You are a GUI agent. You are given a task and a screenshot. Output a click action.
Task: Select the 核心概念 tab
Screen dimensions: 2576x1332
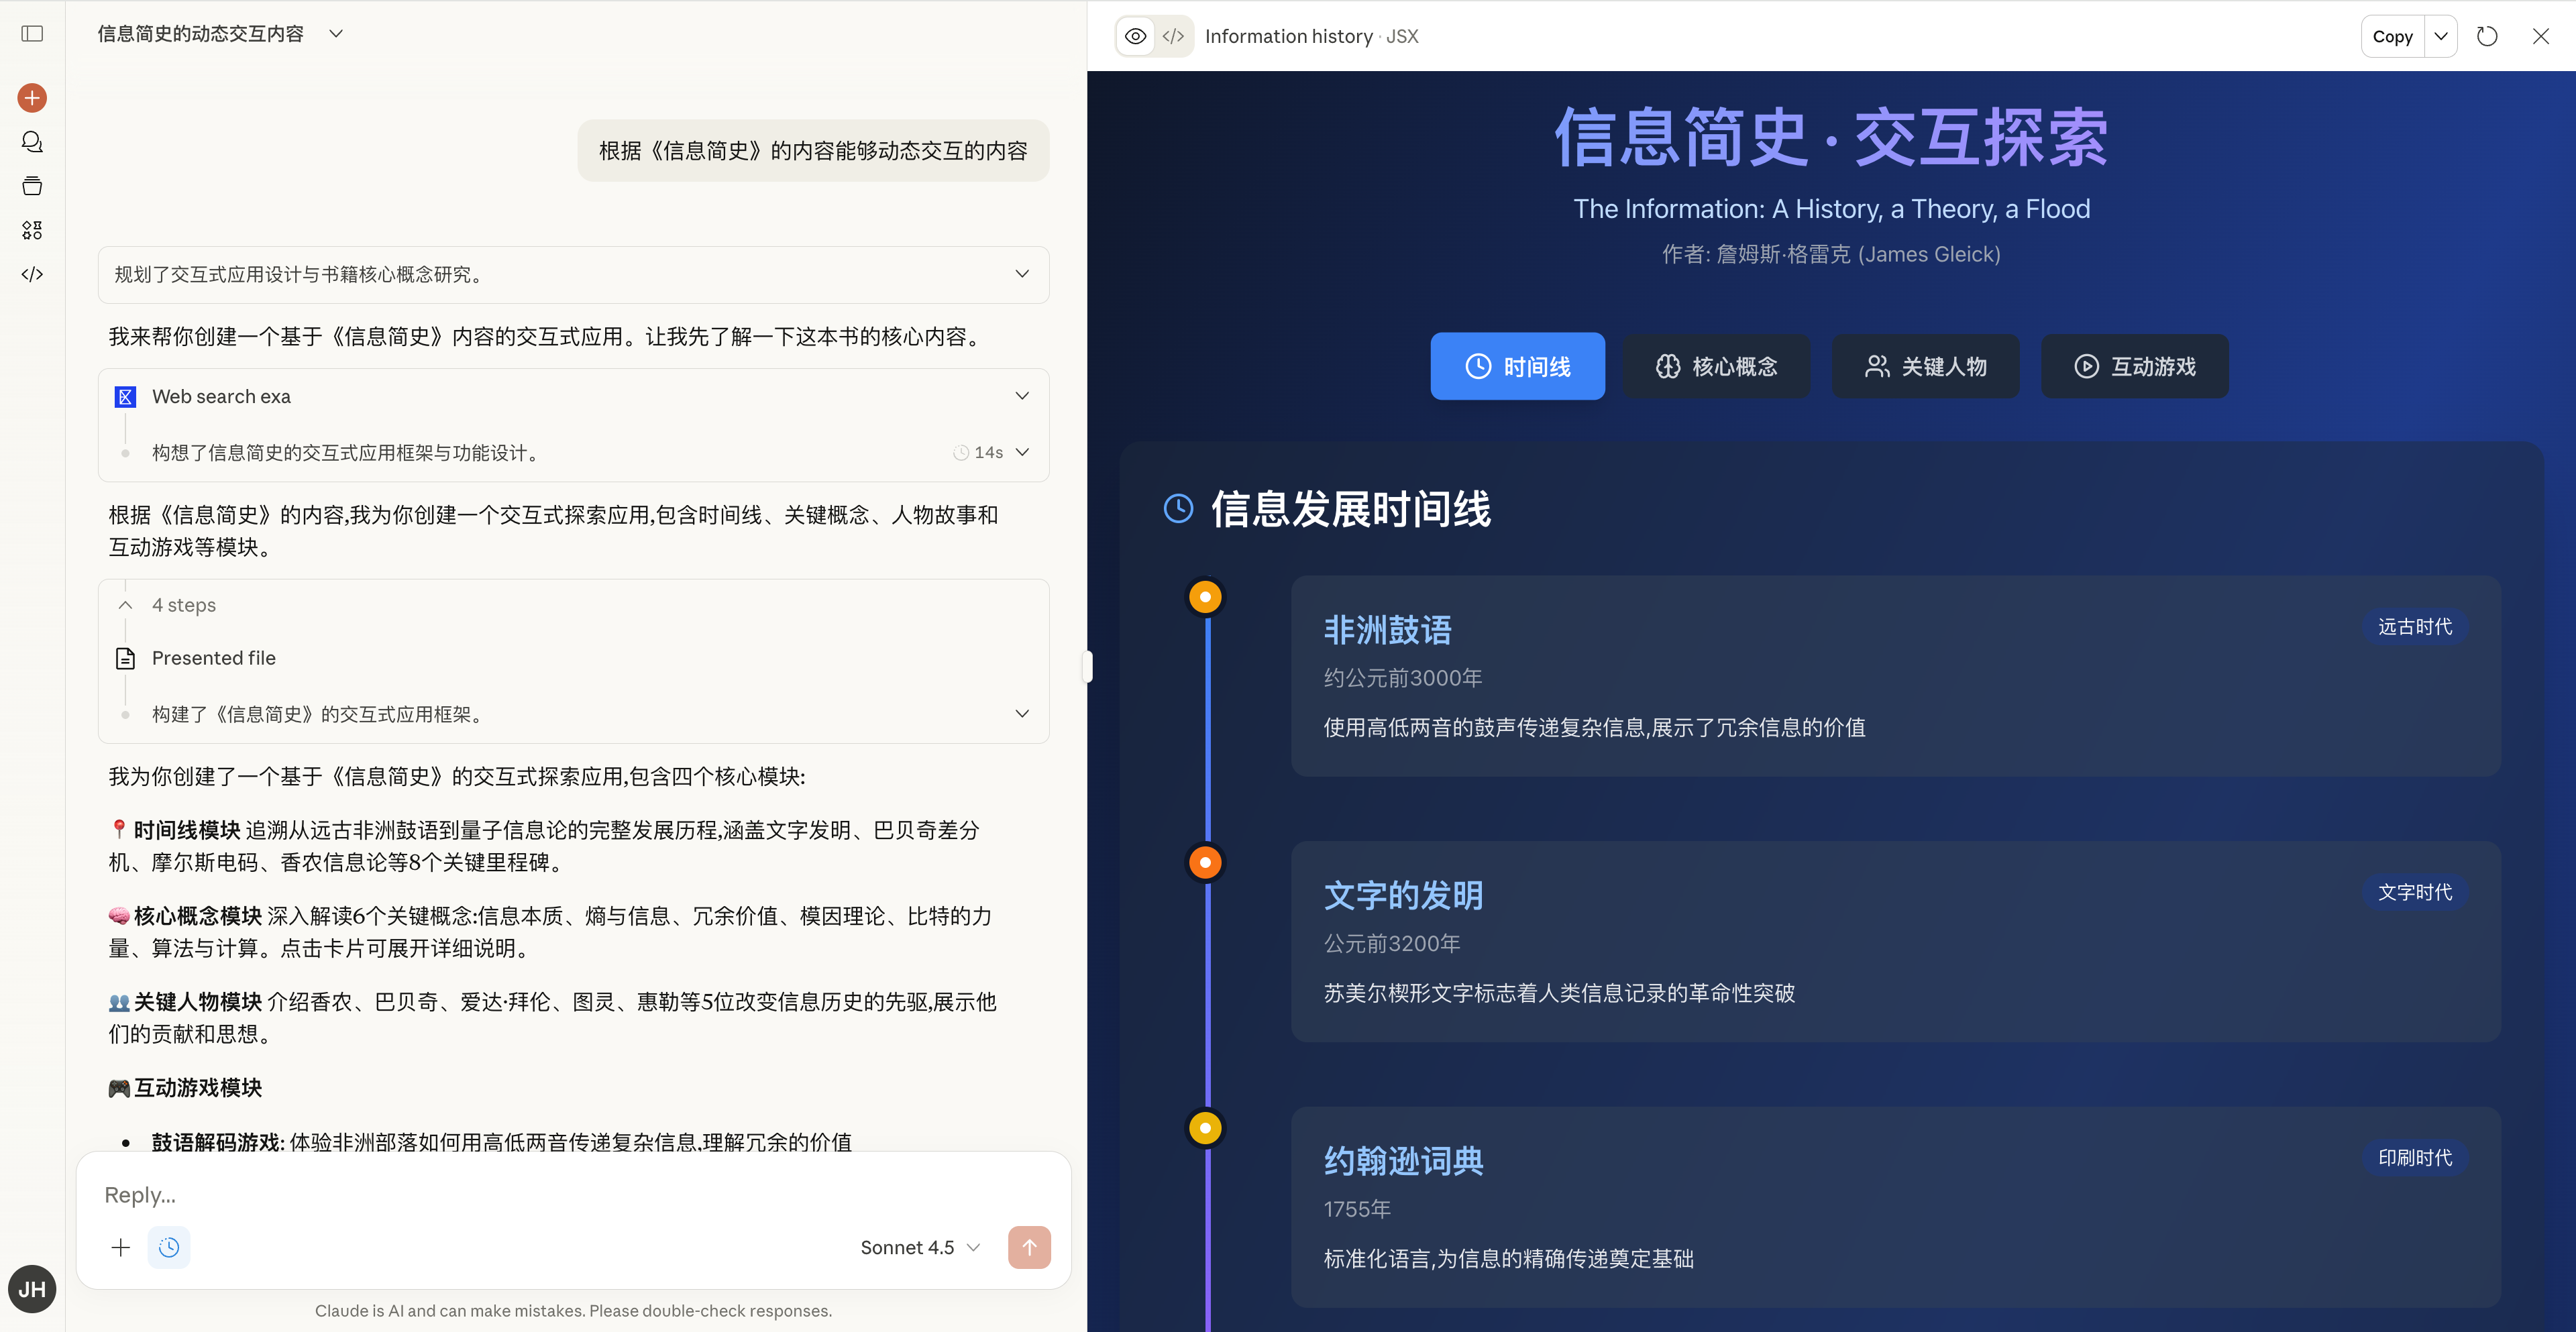coord(1716,367)
